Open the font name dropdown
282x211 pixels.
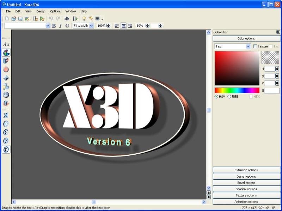pyautogui.click(x=27, y=26)
